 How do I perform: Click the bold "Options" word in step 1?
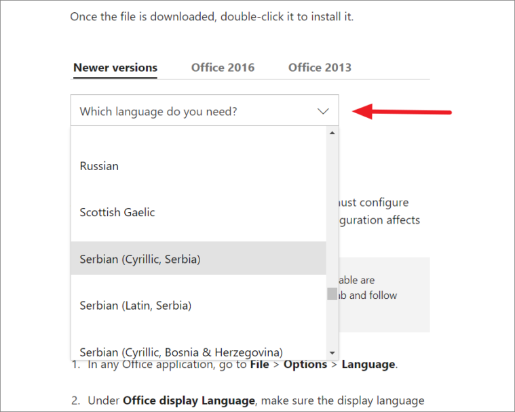coord(305,364)
